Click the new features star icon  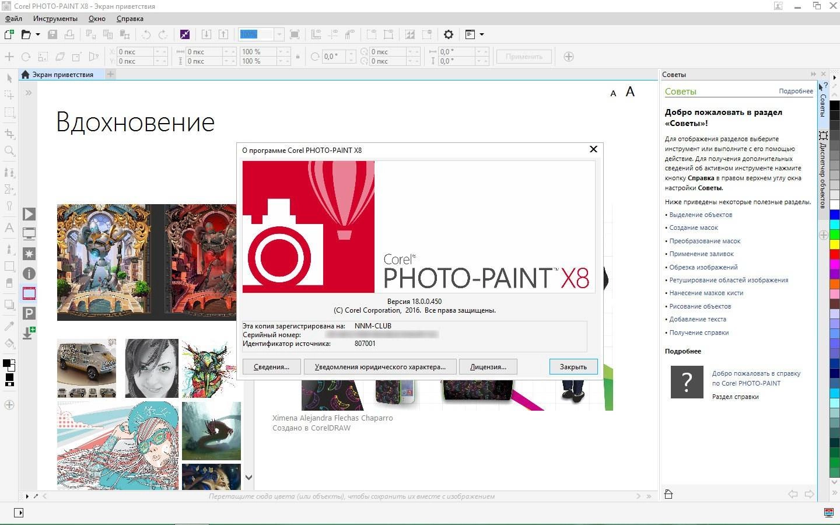point(29,254)
